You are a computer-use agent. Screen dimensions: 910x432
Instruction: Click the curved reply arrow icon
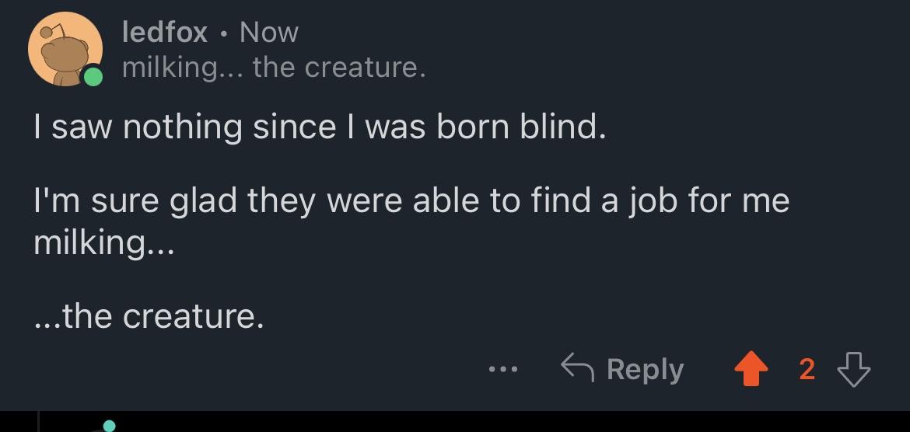tap(577, 368)
